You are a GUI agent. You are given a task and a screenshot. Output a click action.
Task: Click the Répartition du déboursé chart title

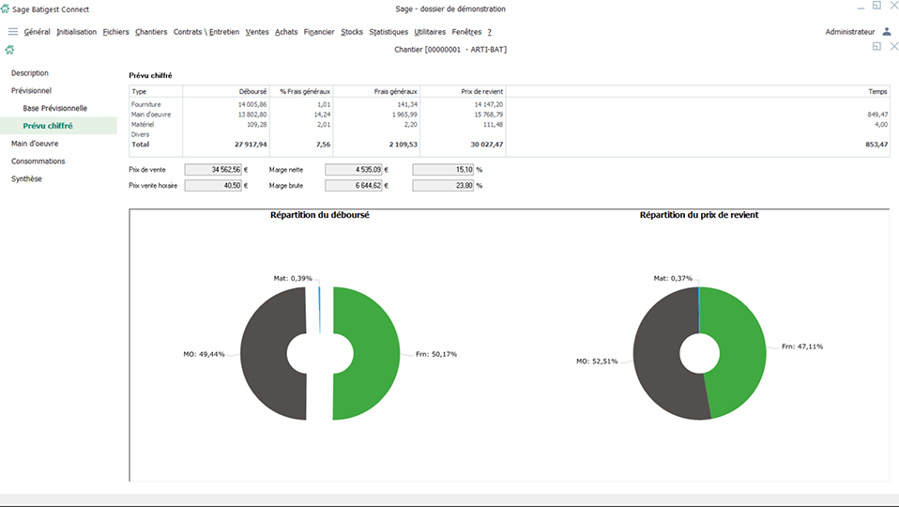[x=320, y=215]
